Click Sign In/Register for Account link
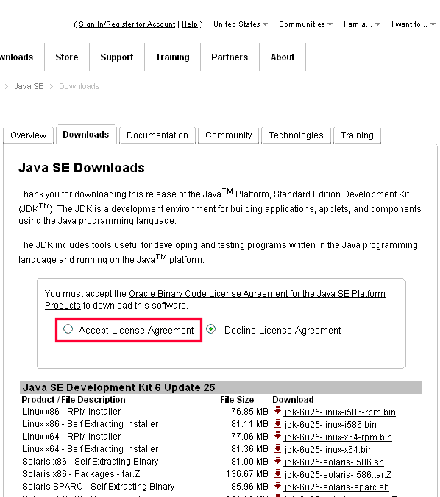This screenshot has width=440, height=497. click(127, 24)
